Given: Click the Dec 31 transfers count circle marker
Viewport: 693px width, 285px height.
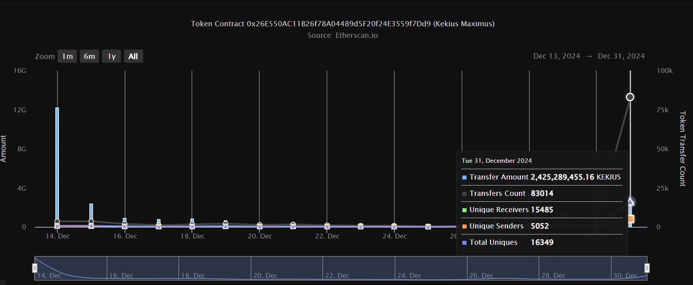Looking at the screenshot, I should [x=630, y=97].
